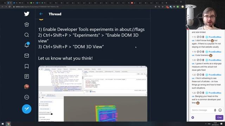The height and width of the screenshot is (126, 225).
Task: Go back using the Thread arrow
Action: pos(41,14)
